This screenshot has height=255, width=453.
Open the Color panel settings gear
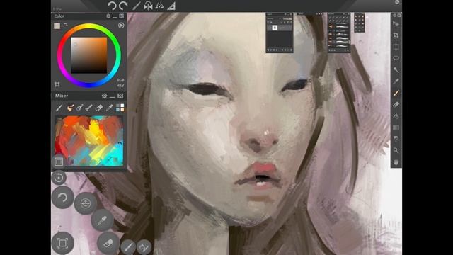point(108,16)
